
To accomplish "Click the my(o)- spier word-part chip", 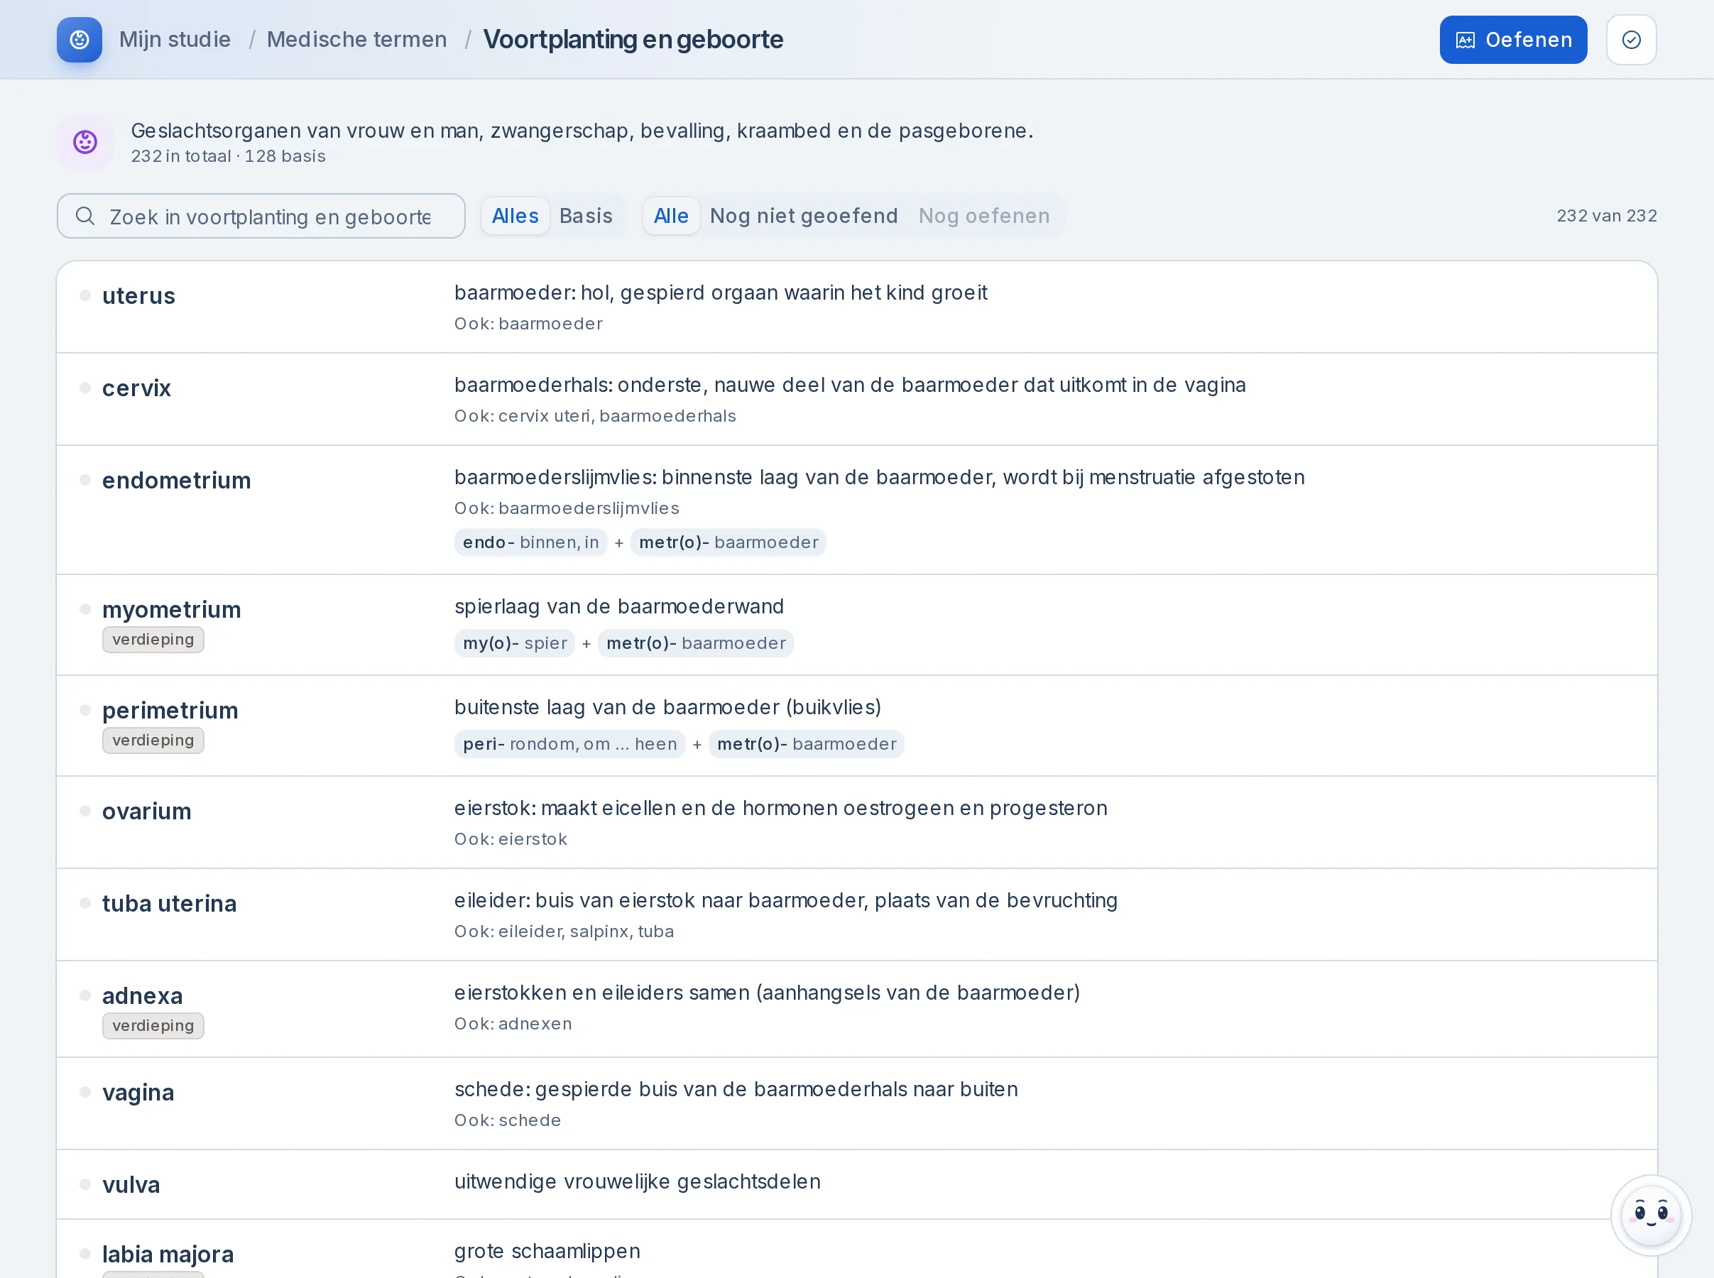I will tap(515, 644).
